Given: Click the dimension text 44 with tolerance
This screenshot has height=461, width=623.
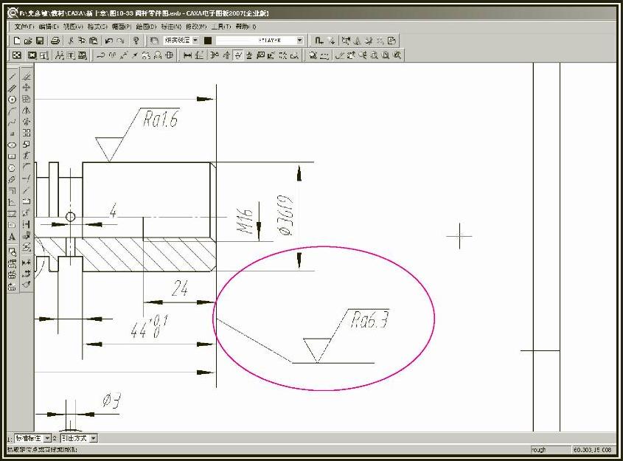Looking at the screenshot, I should pos(150,327).
